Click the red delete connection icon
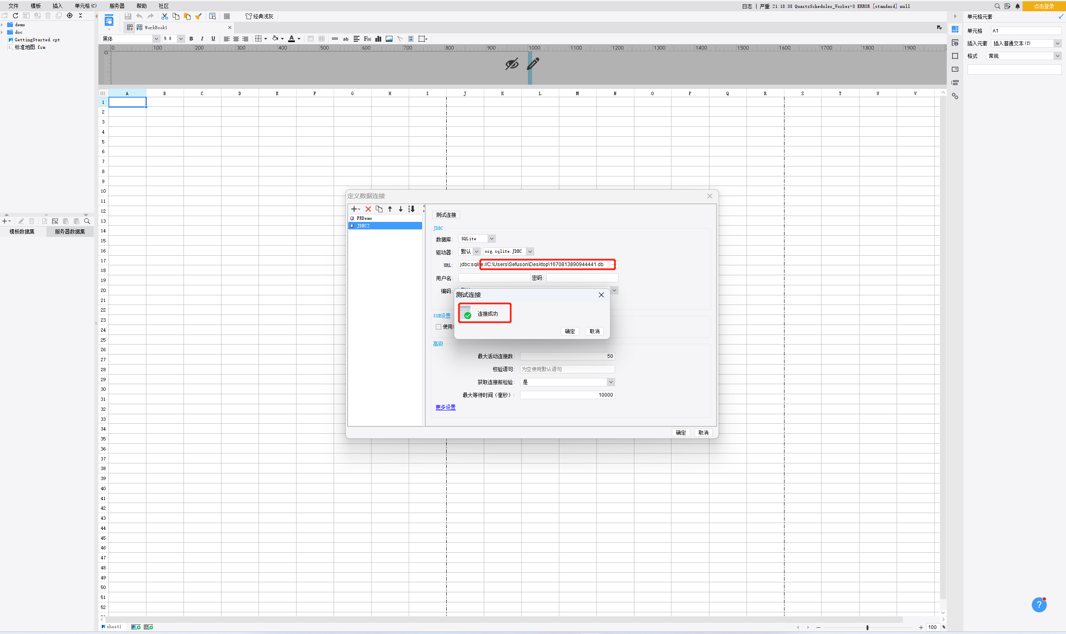Image resolution: width=1066 pixels, height=634 pixels. (x=368, y=209)
